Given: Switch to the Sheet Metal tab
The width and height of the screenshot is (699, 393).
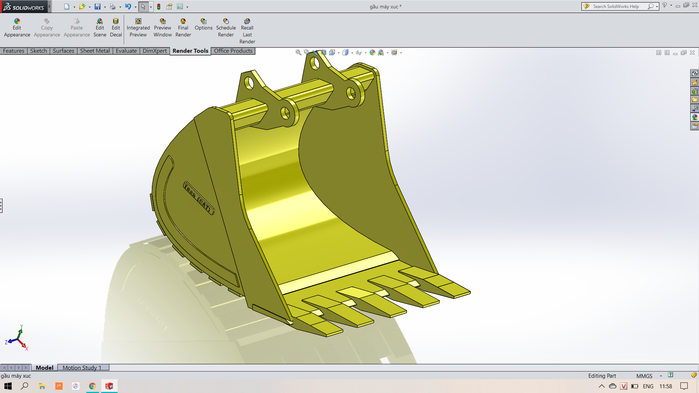Looking at the screenshot, I should tap(95, 51).
